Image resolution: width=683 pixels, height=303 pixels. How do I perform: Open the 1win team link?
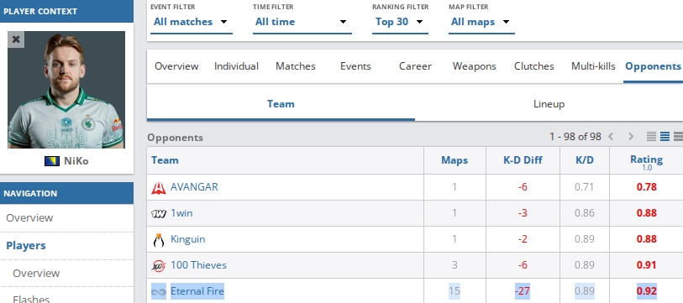(x=181, y=213)
